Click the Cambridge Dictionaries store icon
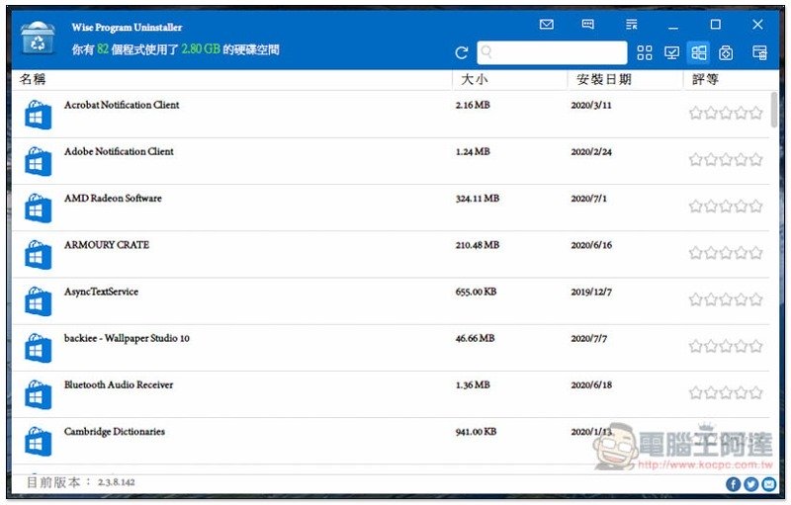Viewport: 791px width, 505px height. coord(38,442)
